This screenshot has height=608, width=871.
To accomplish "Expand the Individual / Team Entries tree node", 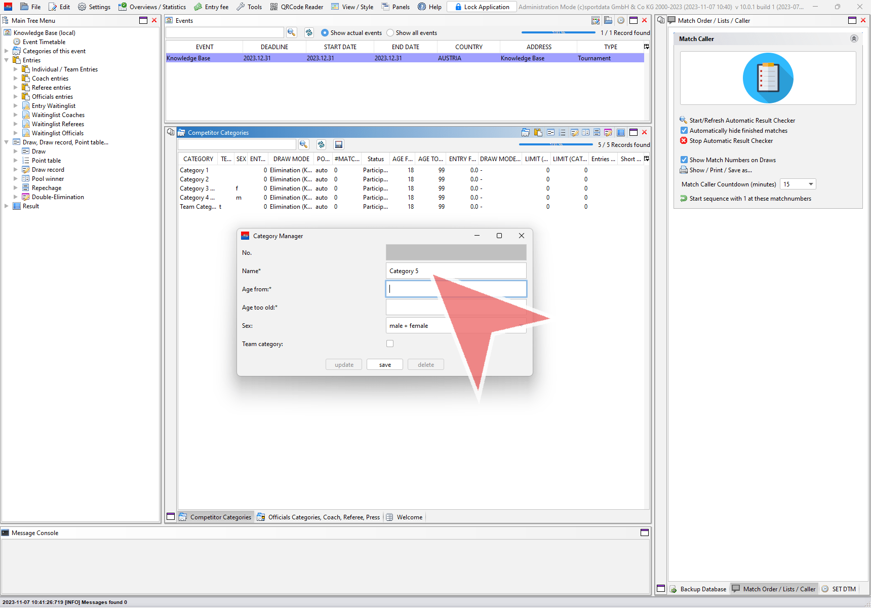I will pos(16,69).
